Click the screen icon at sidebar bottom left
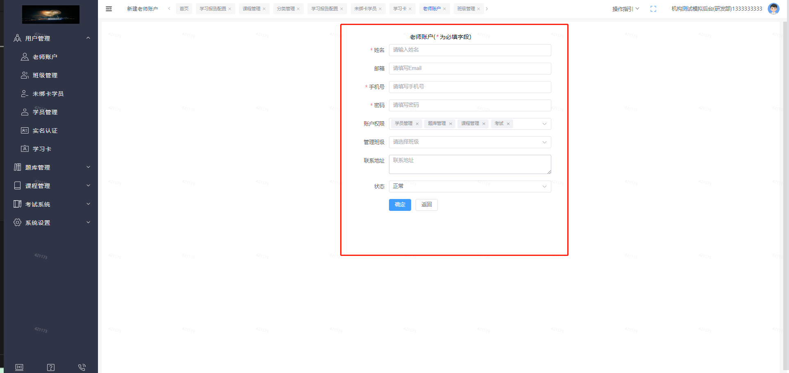 [x=19, y=367]
